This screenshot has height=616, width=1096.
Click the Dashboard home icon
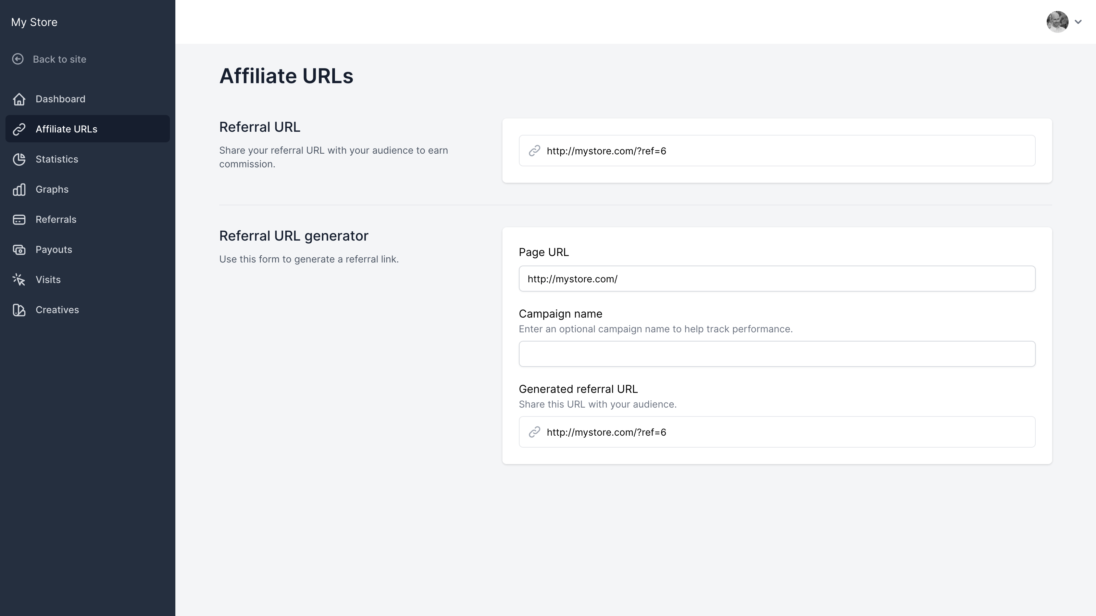(19, 99)
